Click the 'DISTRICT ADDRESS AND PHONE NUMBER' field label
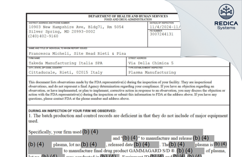Screen dimensions: 242x157 (x=49, y=23)
